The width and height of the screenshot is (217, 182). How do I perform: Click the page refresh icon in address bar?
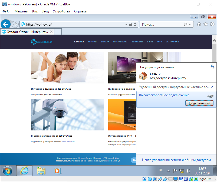coord(135,25)
